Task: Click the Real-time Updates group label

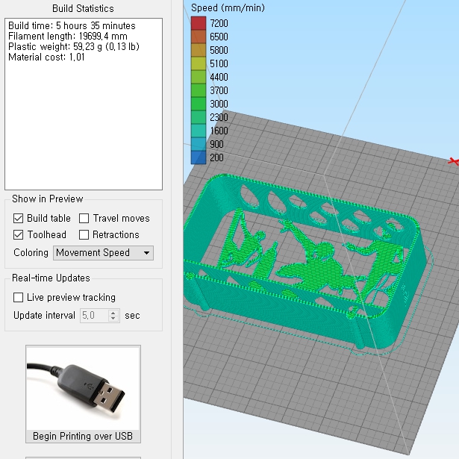Action: tap(51, 278)
